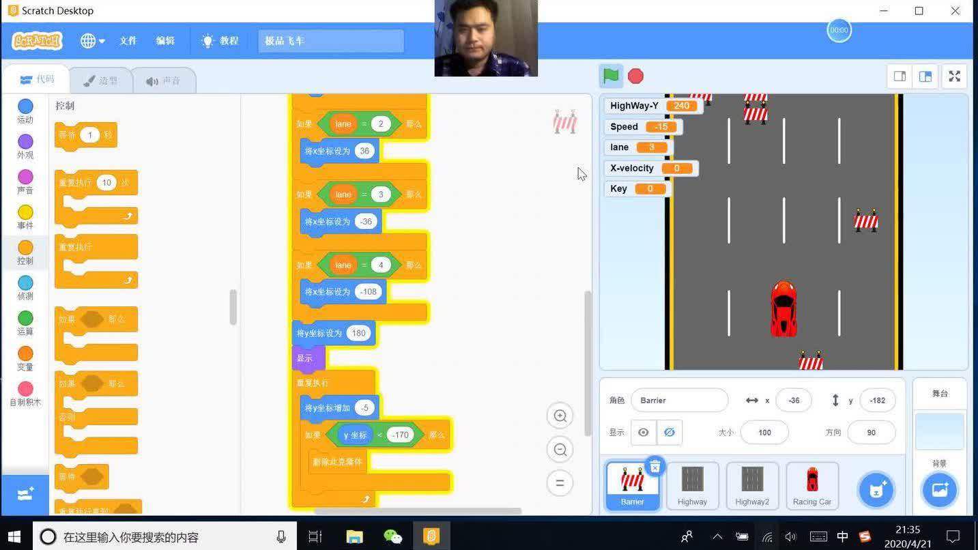The width and height of the screenshot is (978, 550).
Task: Reset code area zoom with the equals icon
Action: click(x=560, y=482)
